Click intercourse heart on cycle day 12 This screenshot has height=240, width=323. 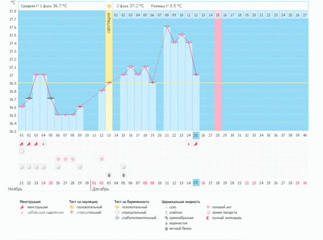pos(102,159)
